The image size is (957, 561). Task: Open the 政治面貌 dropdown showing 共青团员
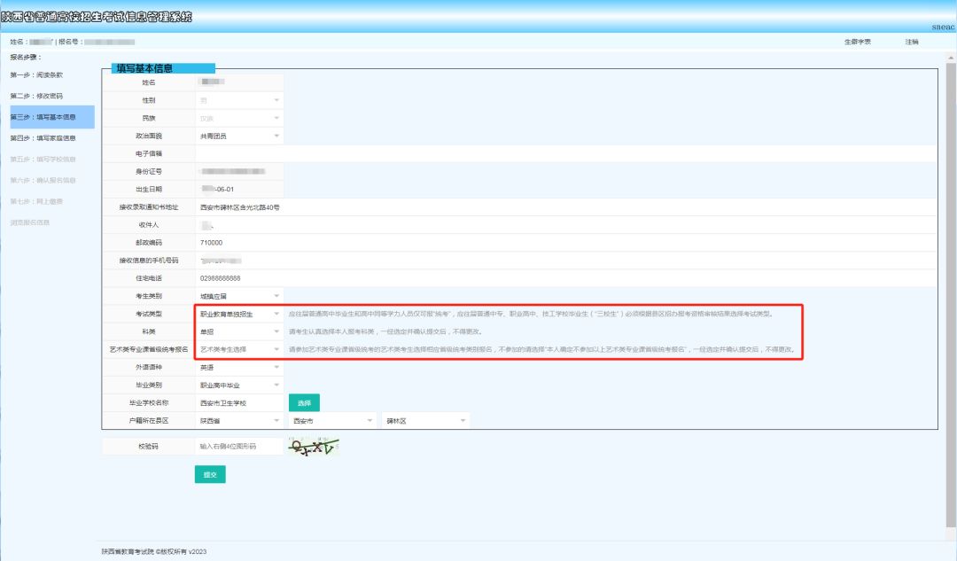[x=239, y=136]
